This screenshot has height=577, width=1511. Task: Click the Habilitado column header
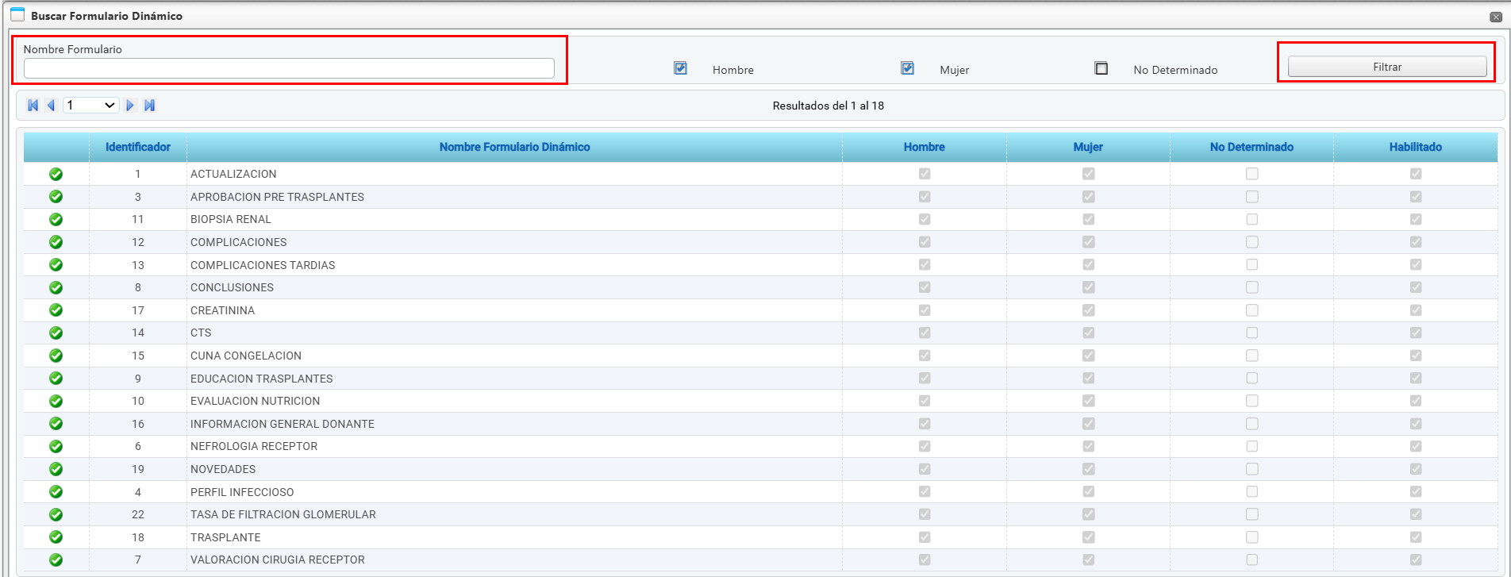pos(1415,147)
